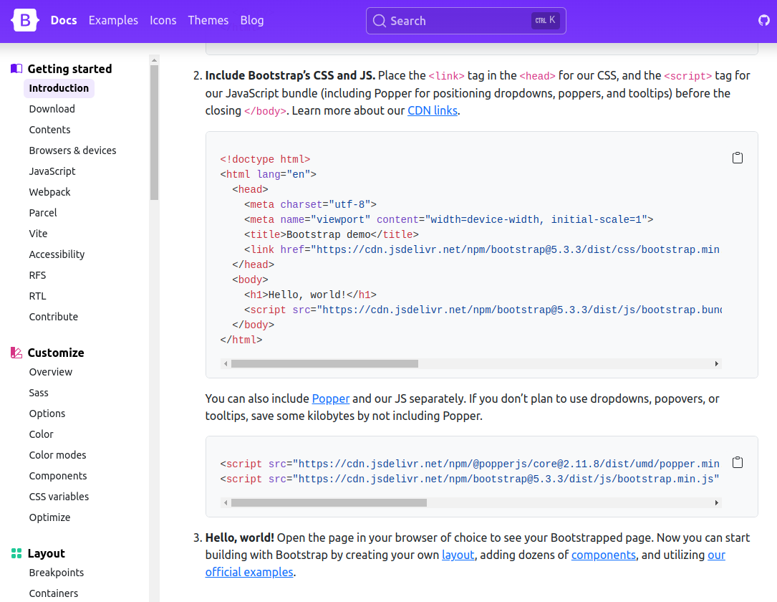Follow the components hyperlink in step 3
Viewport: 777px width, 602px height.
pos(603,555)
